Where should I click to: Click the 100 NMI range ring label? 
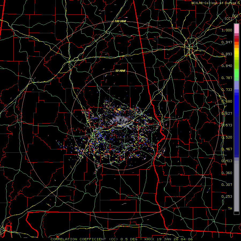coord(120,21)
